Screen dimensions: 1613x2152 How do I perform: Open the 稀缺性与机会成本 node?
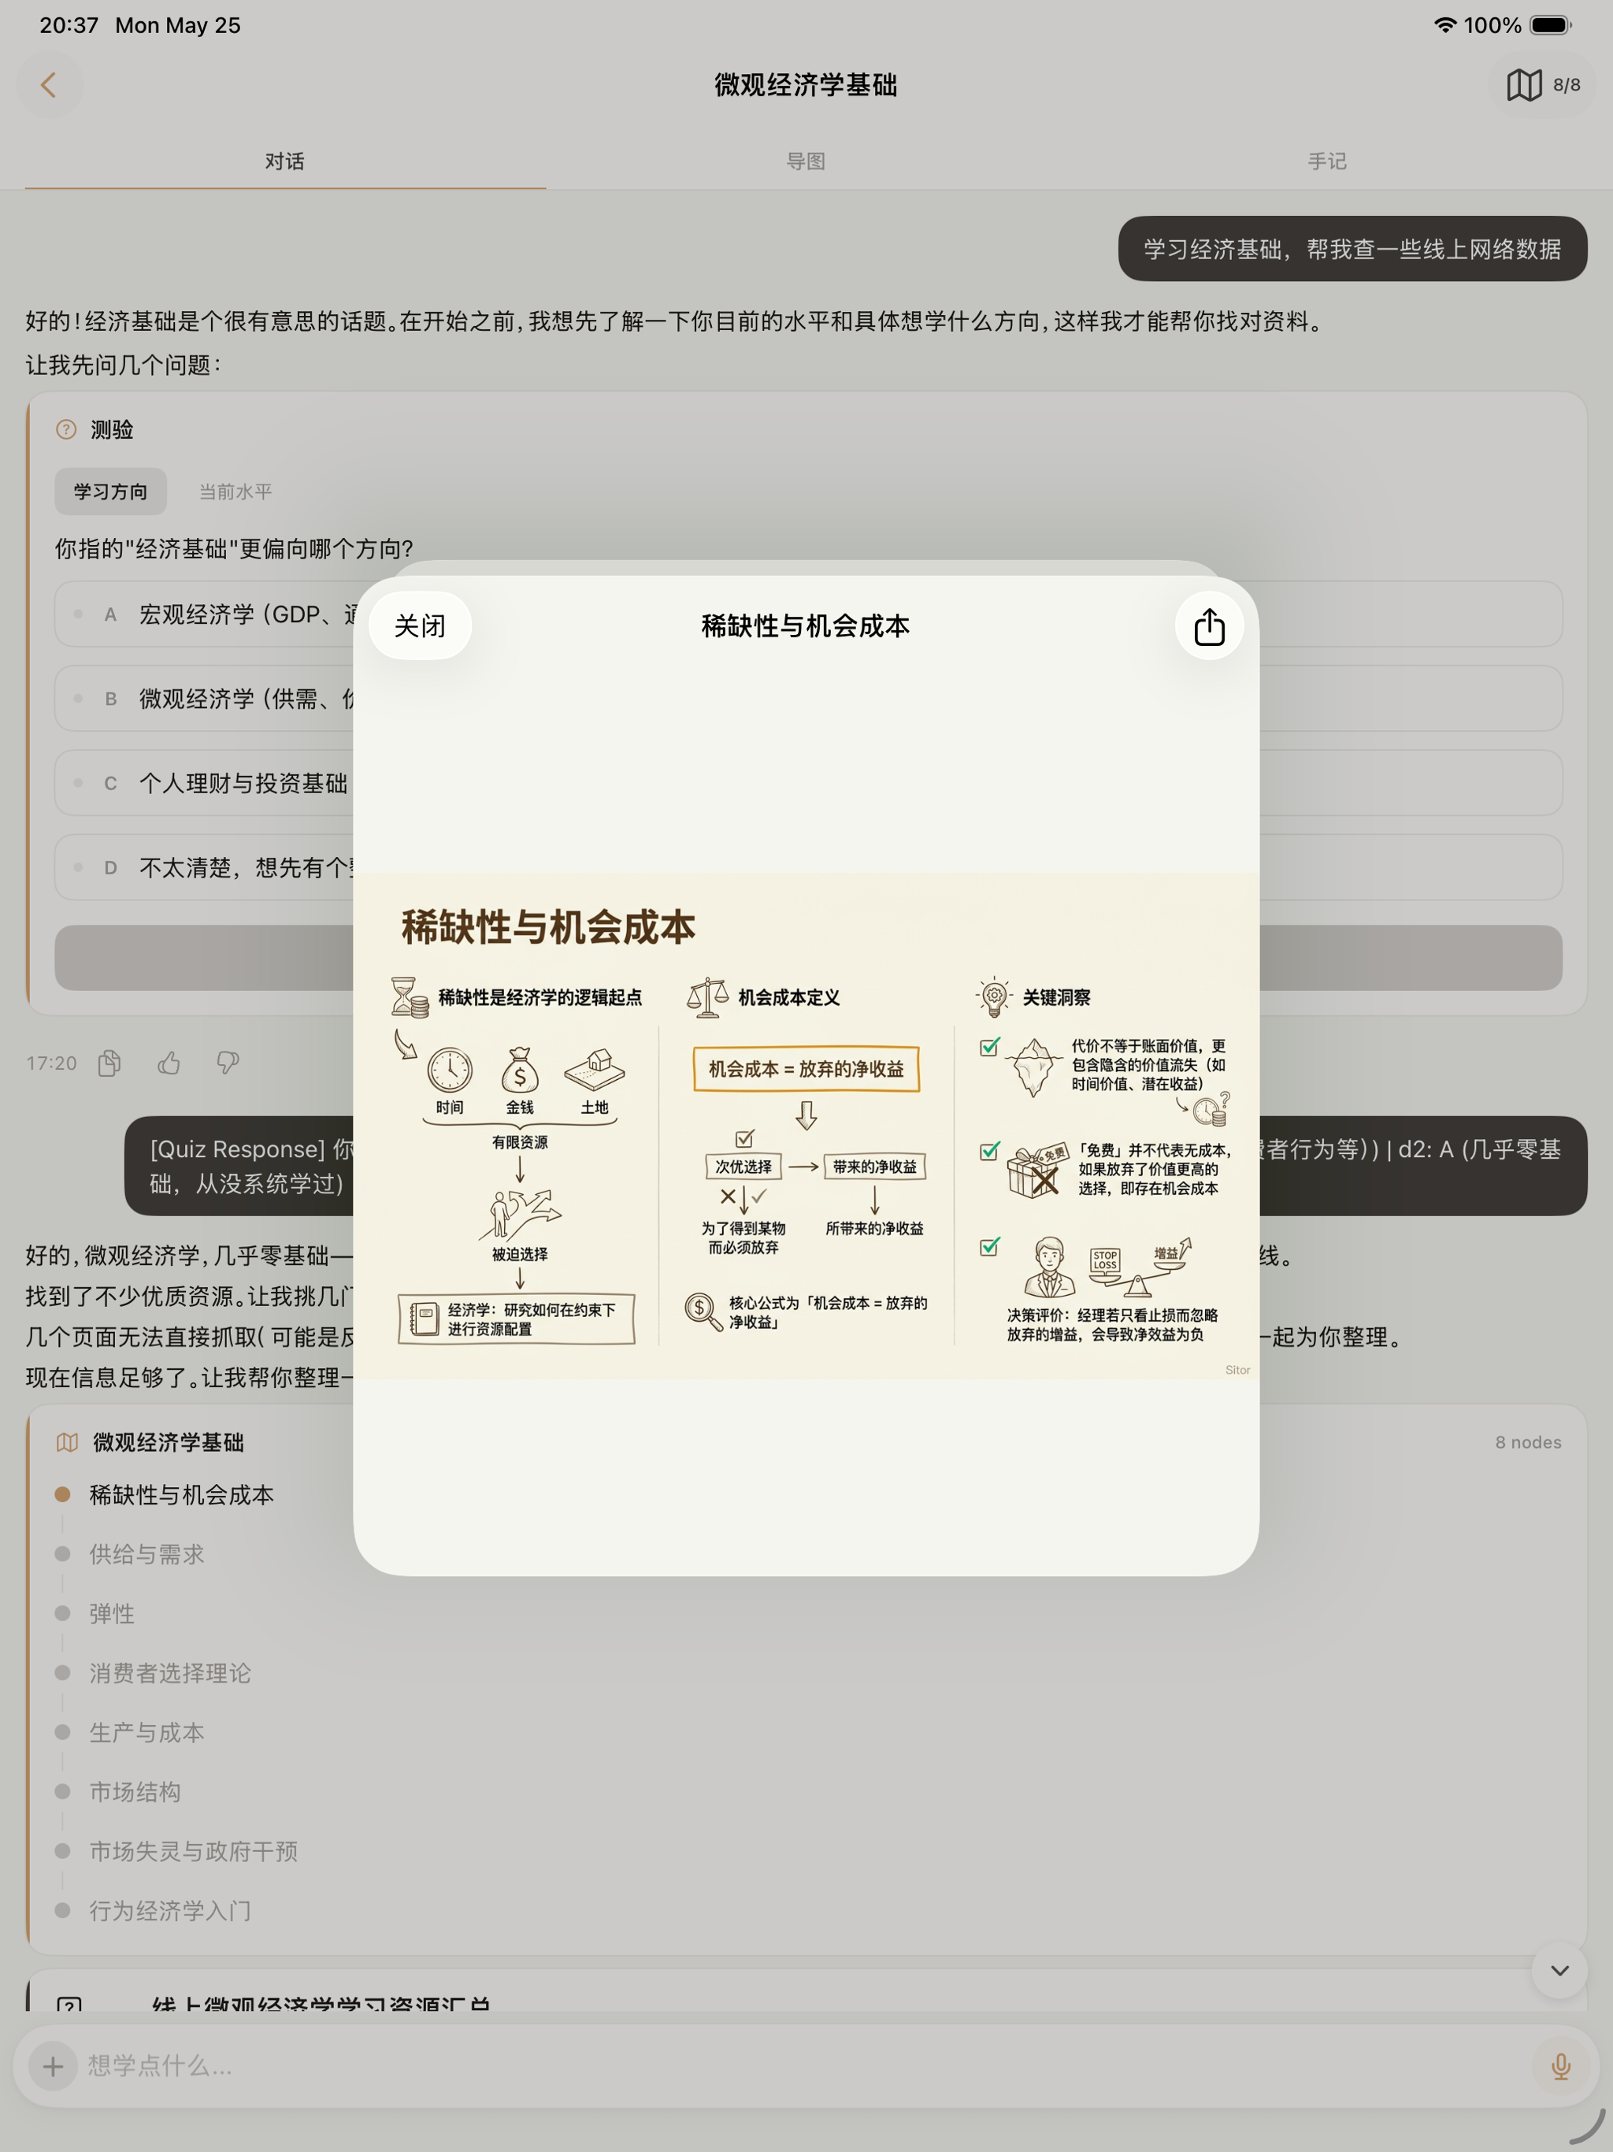[181, 1494]
